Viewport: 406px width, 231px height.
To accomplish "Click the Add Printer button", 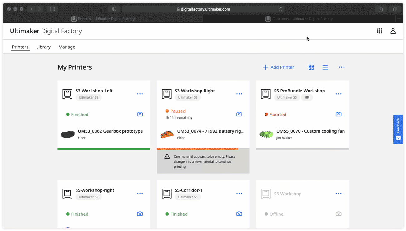I will (x=279, y=67).
